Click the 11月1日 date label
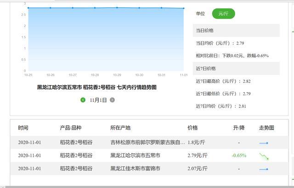This screenshot has width=294, height=188. pos(98,100)
